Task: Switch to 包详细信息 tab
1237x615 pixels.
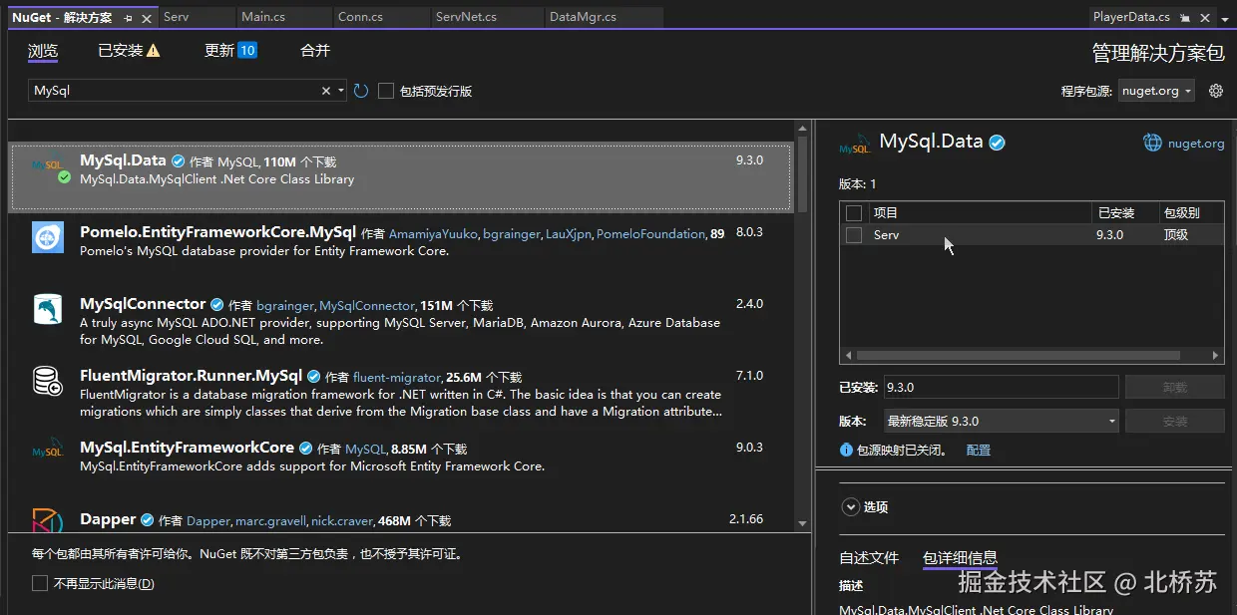Action: (x=960, y=557)
